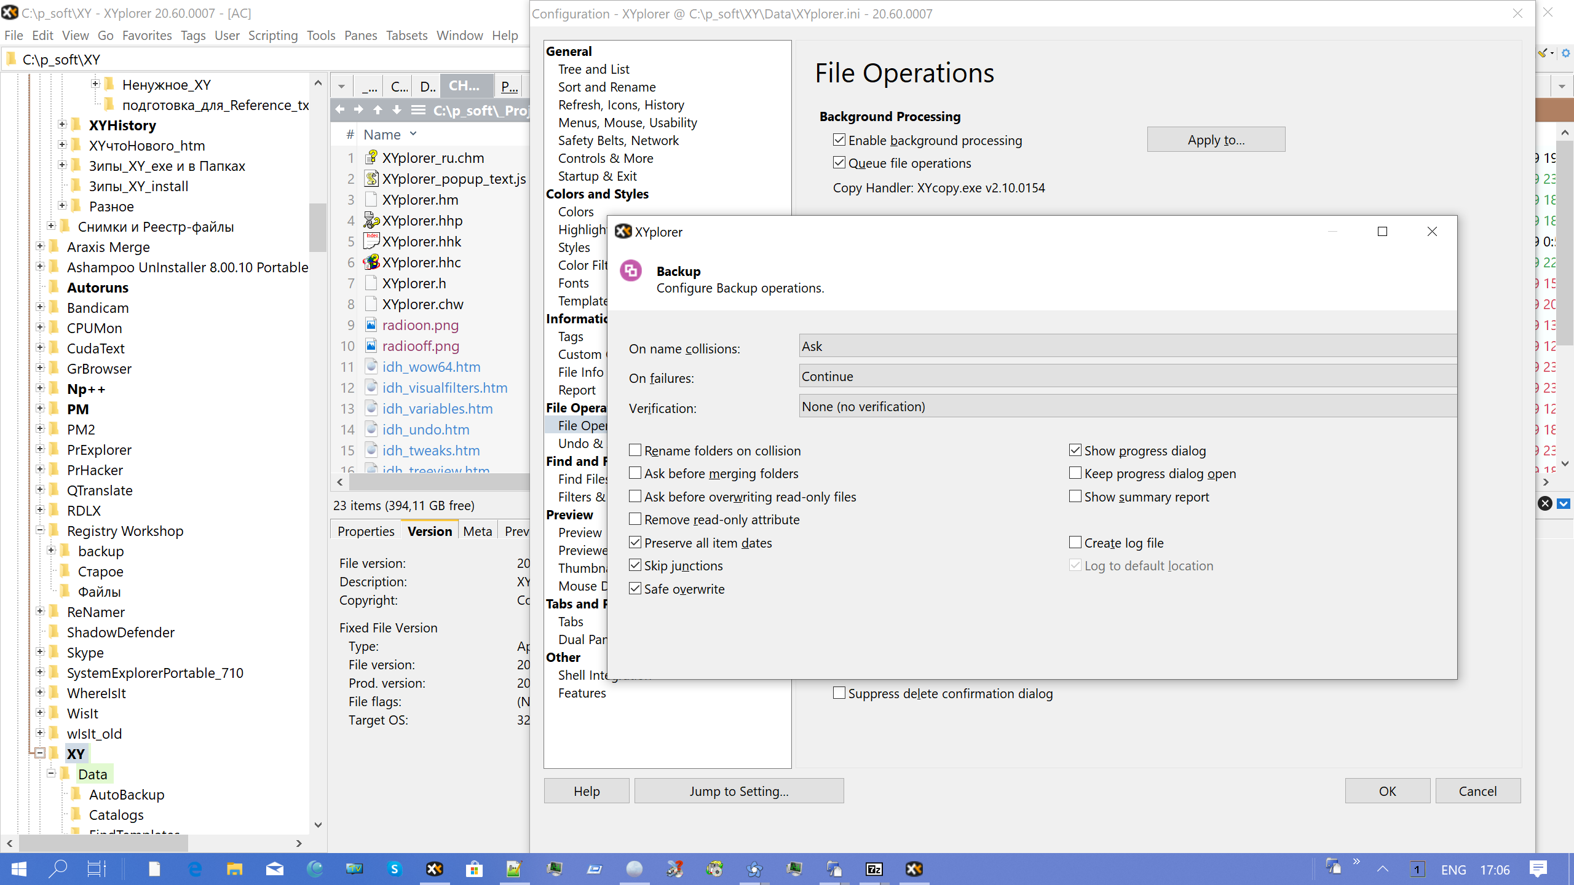This screenshot has width=1574, height=885.
Task: Click the Jump to Setting... button
Action: pos(738,791)
